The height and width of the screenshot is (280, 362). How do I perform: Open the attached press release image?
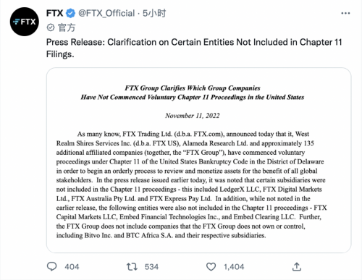[198, 160]
